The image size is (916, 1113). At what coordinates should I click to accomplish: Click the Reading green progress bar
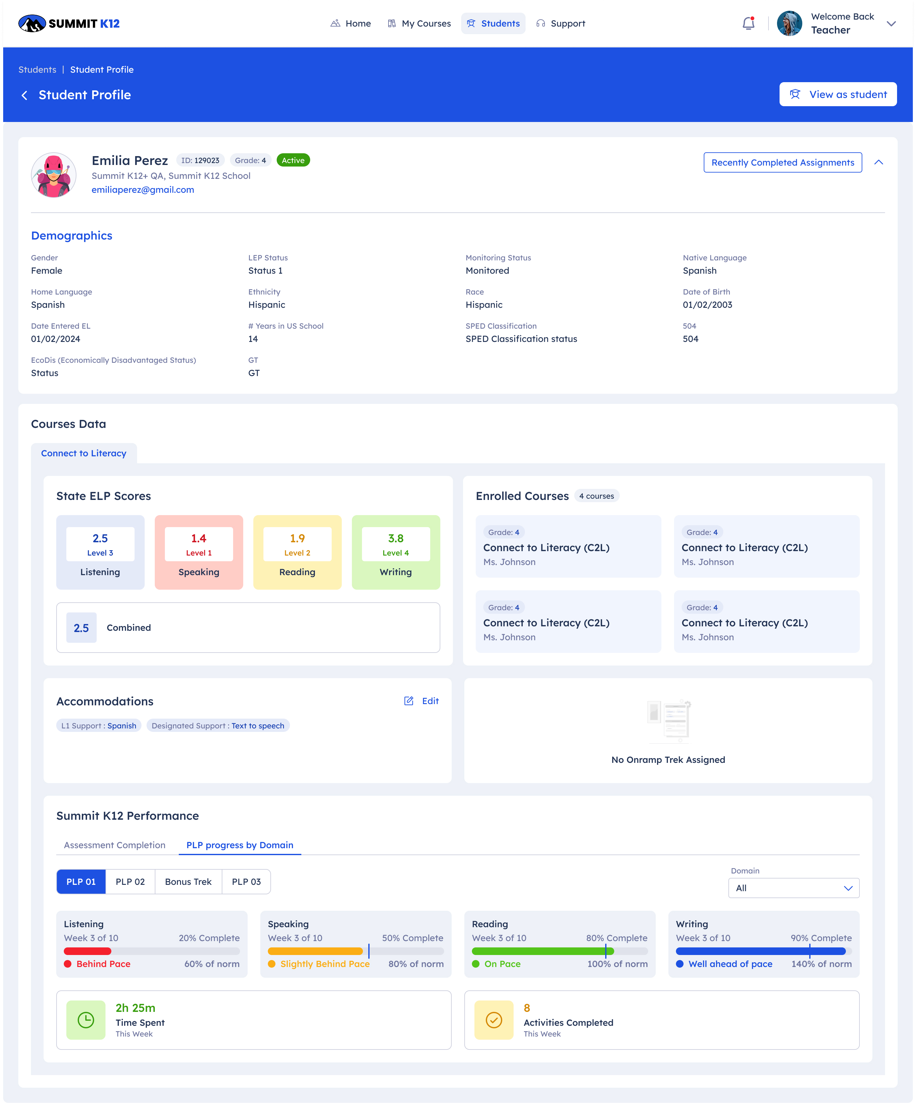point(543,951)
